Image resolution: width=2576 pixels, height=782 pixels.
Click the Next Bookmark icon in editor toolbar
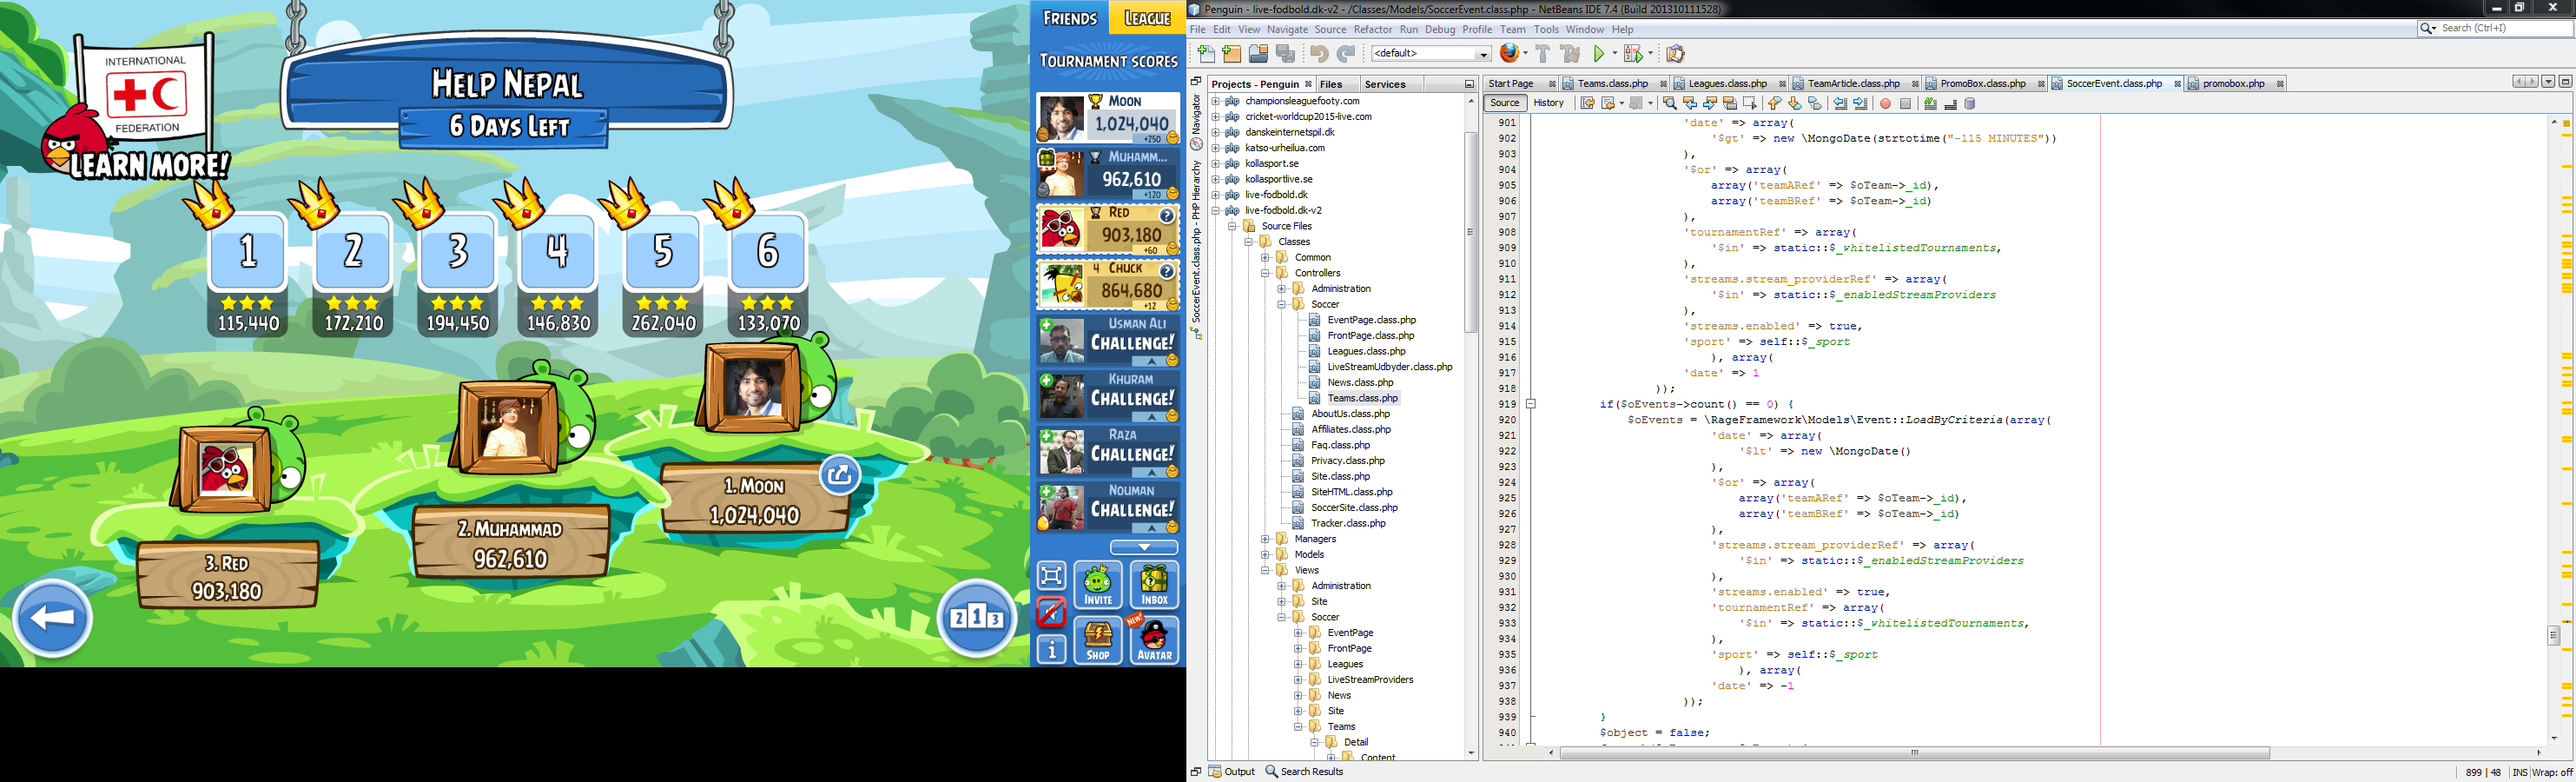pyautogui.click(x=1795, y=103)
